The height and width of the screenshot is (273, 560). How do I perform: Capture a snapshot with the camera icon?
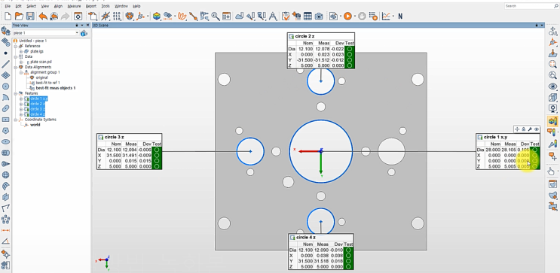[319, 16]
